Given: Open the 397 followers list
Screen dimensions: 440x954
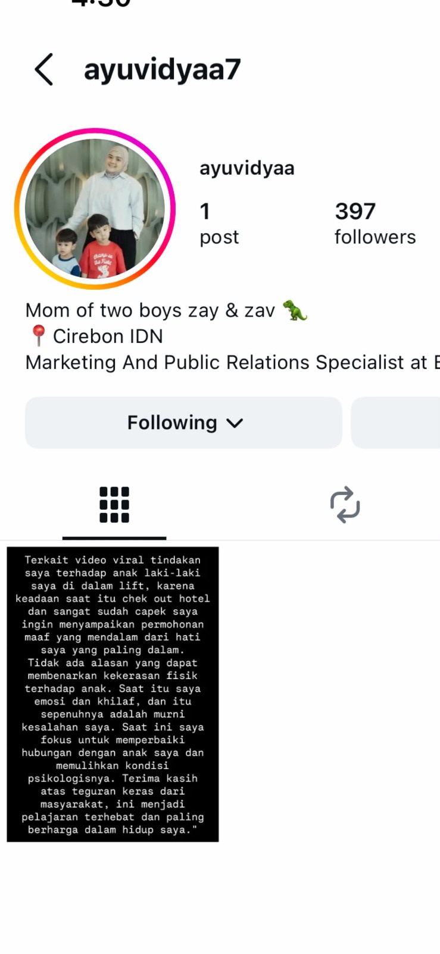Looking at the screenshot, I should point(375,224).
